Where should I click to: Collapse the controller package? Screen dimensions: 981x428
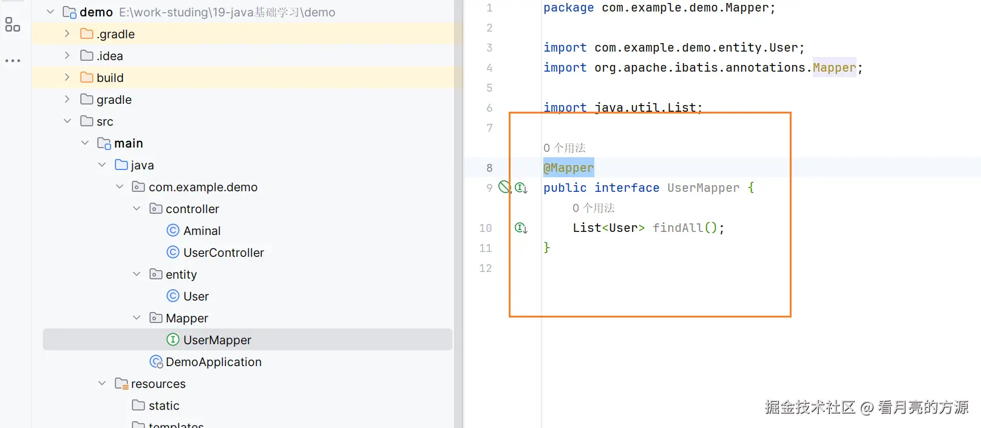tap(137, 209)
